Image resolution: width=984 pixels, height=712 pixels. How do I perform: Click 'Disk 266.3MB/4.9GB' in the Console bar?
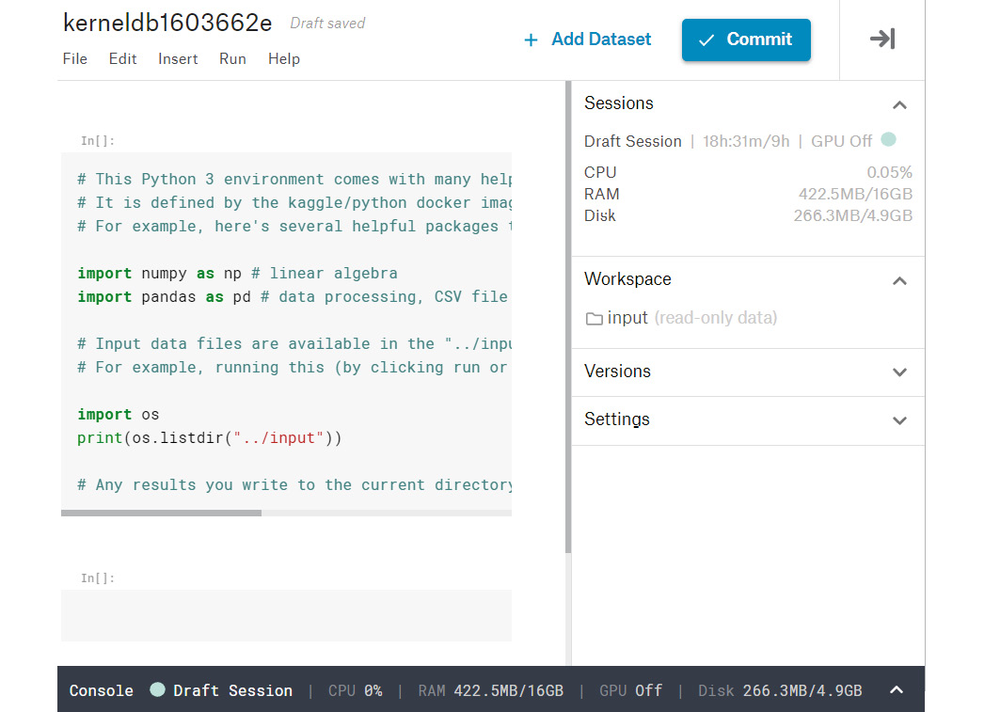tap(780, 690)
